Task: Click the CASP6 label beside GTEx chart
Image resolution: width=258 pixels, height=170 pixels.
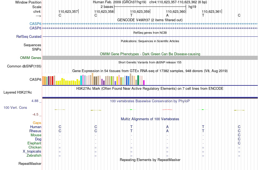Action: 35,80
